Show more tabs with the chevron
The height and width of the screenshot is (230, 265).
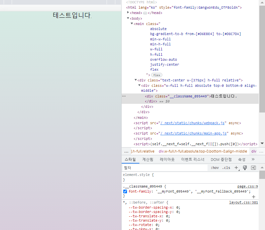point(253,159)
